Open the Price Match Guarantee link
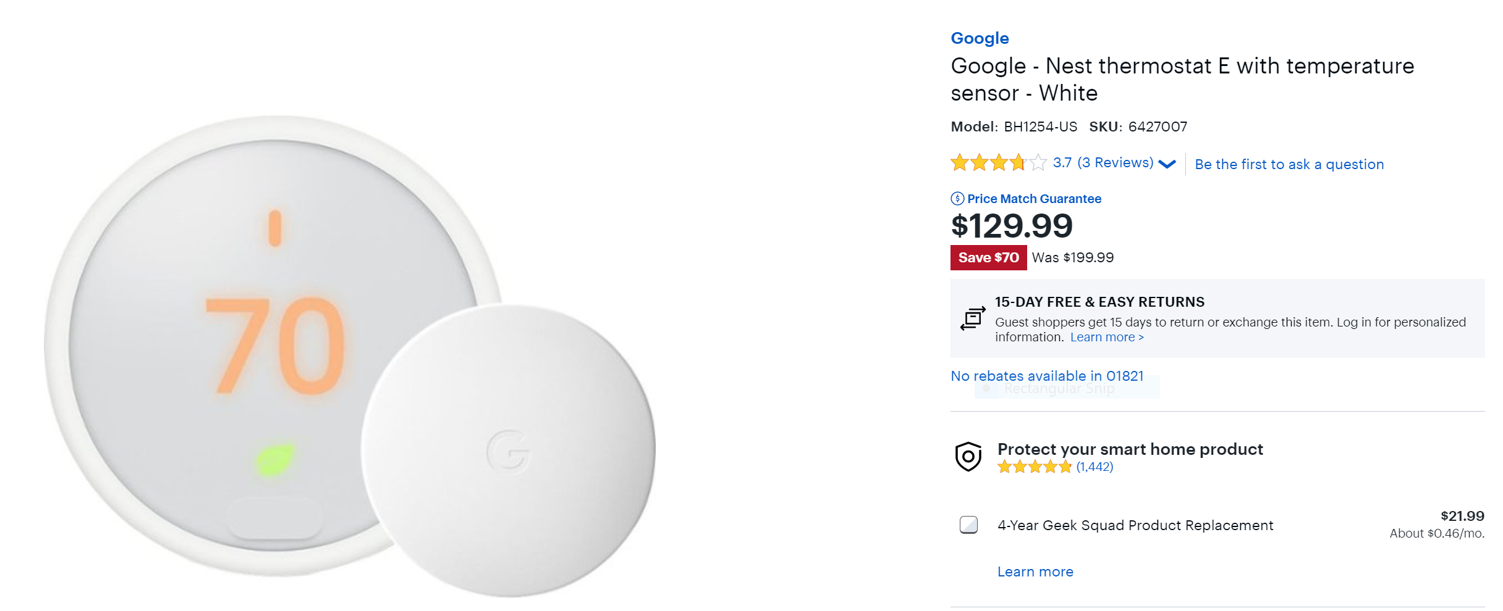The width and height of the screenshot is (1503, 611). click(1033, 199)
